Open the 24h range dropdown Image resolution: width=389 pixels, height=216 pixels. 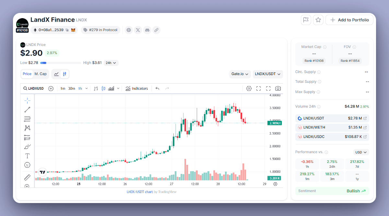(x=111, y=63)
